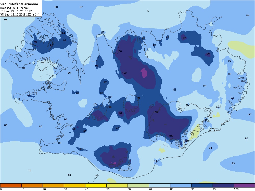This screenshot has width=255, height=191.
Task: Click the humidity value '78' on the map
Action: (x=6, y=20)
